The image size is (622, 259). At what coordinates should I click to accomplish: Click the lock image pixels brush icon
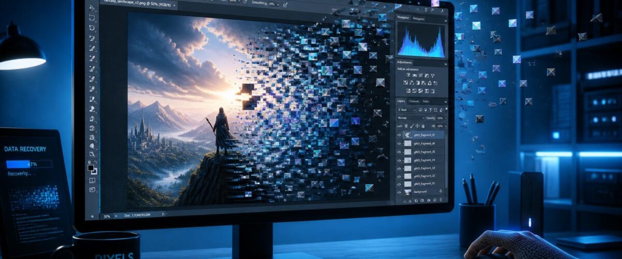(412, 126)
